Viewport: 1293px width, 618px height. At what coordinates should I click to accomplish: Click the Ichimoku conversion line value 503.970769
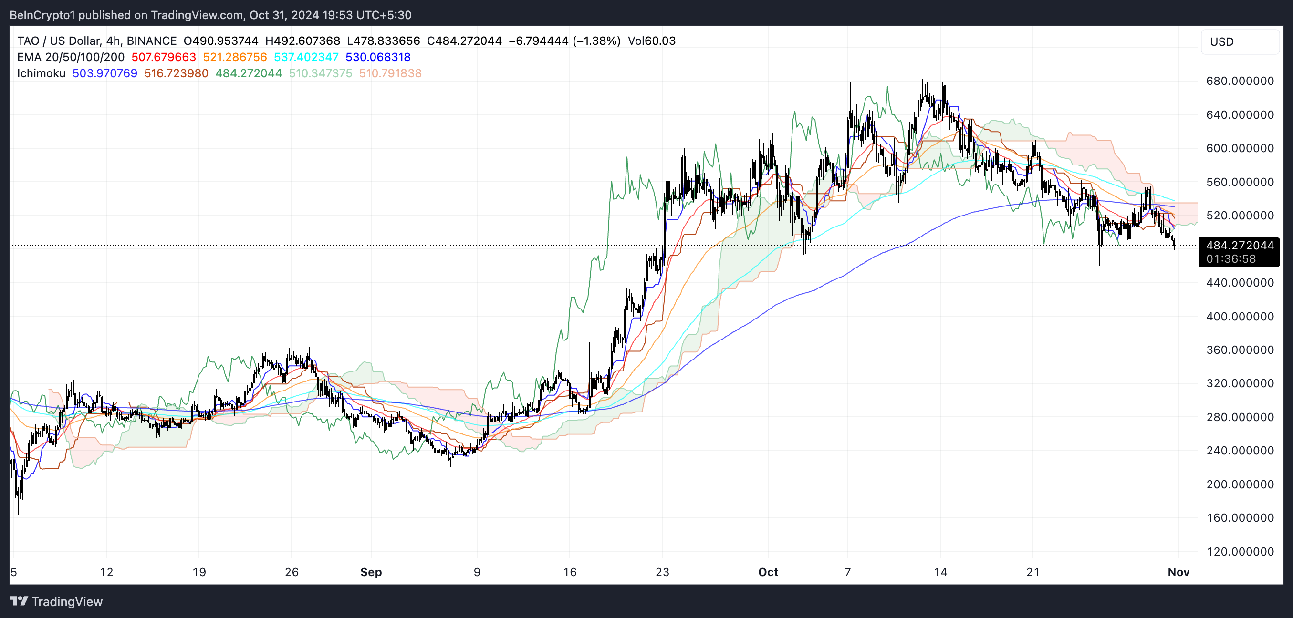105,73
